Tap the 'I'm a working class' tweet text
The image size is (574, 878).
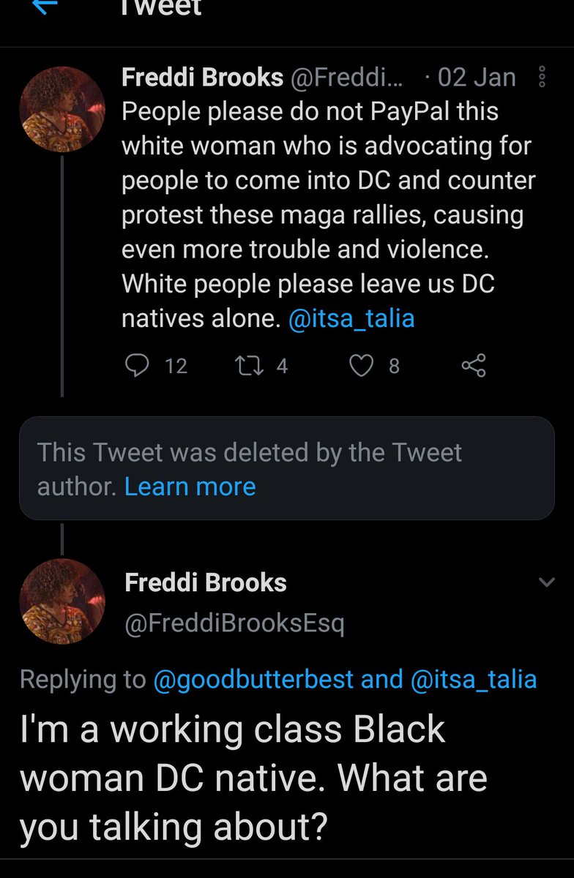pyautogui.click(x=253, y=777)
